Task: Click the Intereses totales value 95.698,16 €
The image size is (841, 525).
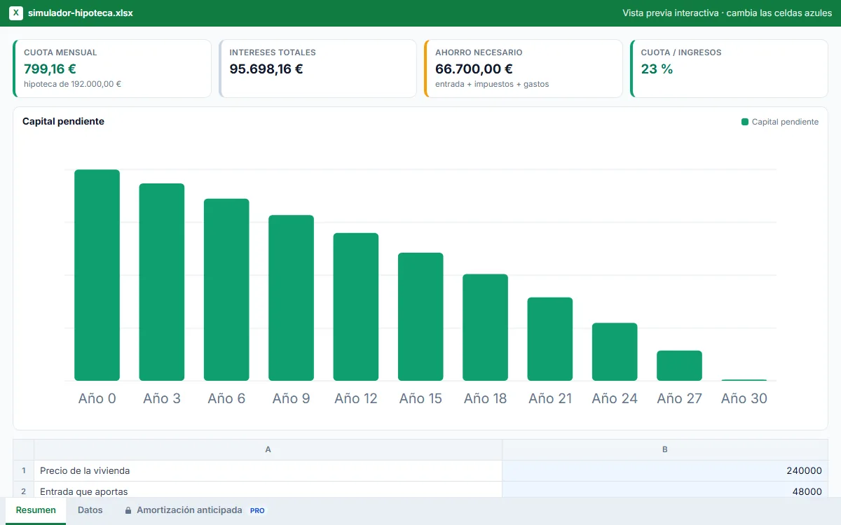Action: pos(266,69)
